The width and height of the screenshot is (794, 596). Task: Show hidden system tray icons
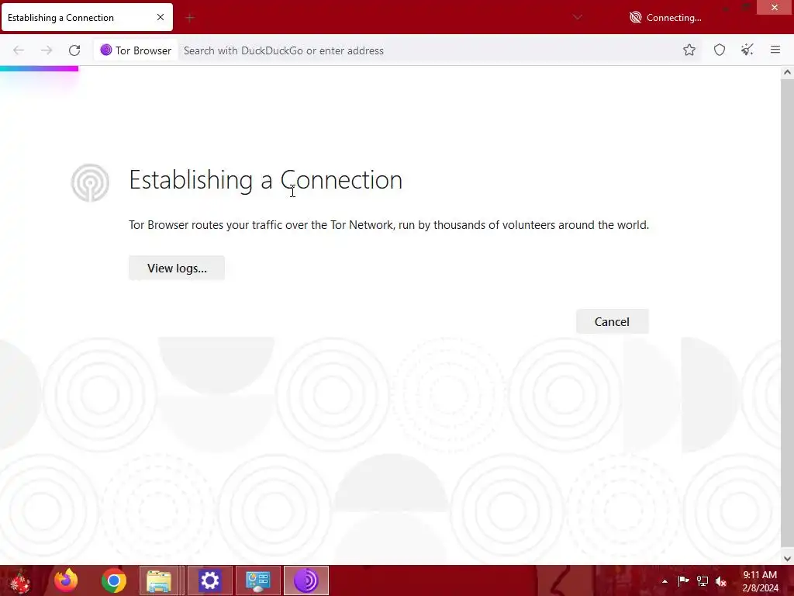[665, 581]
